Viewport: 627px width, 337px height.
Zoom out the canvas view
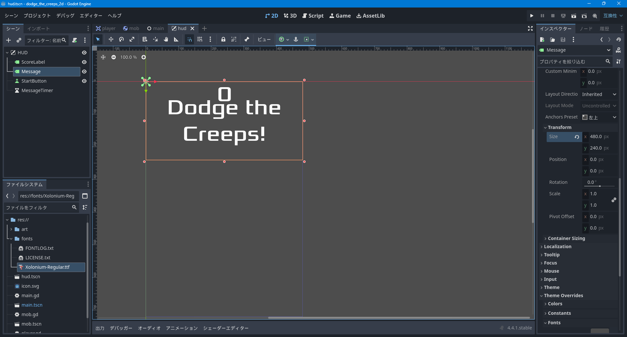pos(114,57)
